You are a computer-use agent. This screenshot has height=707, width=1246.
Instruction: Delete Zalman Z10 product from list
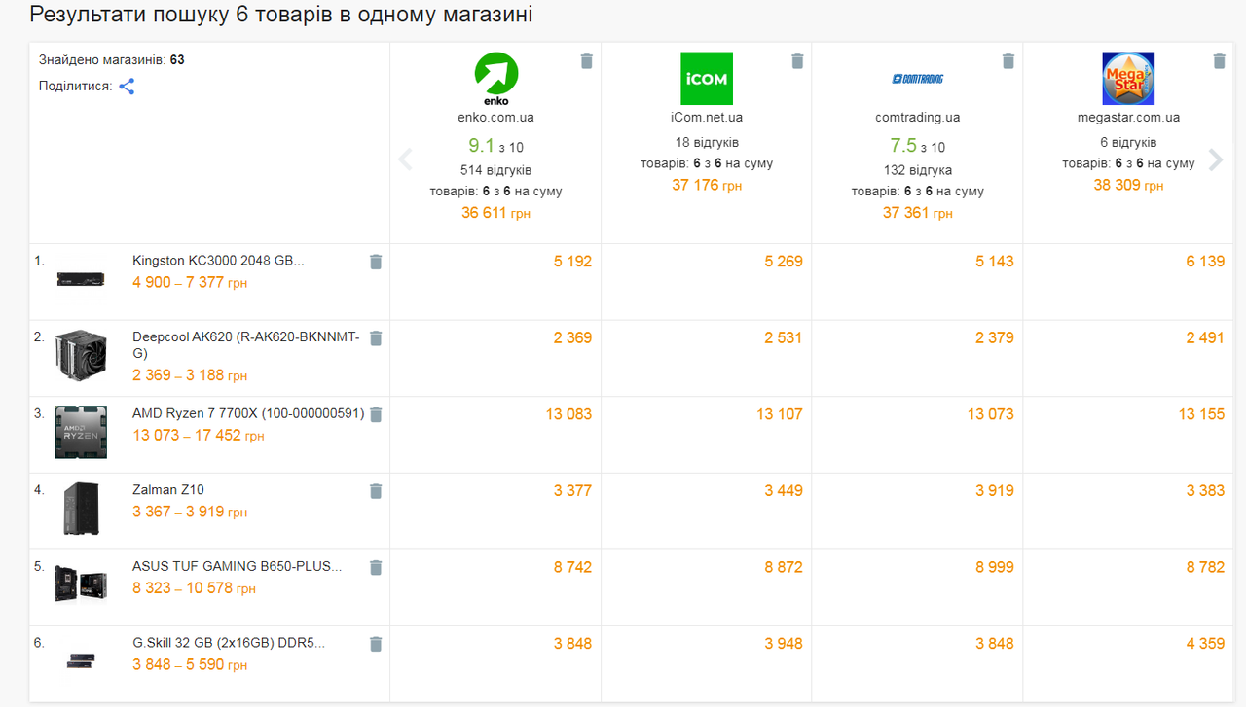(376, 491)
